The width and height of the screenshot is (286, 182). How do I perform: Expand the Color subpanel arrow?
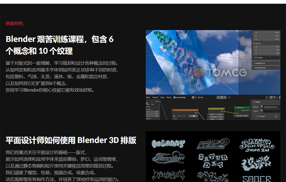pos(256,116)
